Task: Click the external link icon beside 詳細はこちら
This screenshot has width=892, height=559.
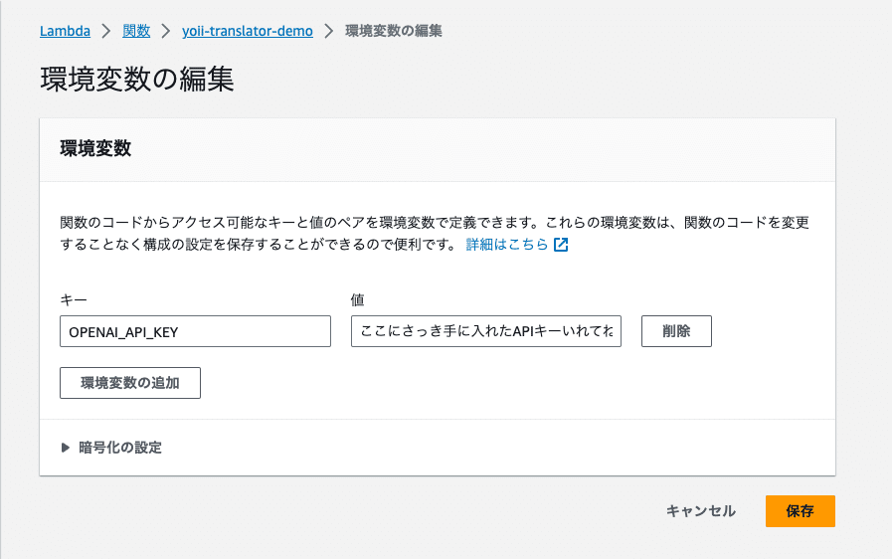Action: point(561,245)
